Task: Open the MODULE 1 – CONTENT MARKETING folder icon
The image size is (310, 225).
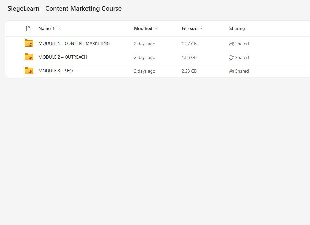Action: point(29,43)
